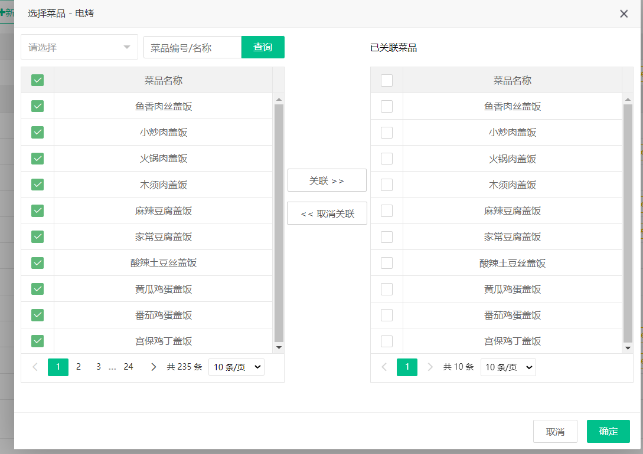
Task: Click previous page arrow in right table
Action: 384,367
